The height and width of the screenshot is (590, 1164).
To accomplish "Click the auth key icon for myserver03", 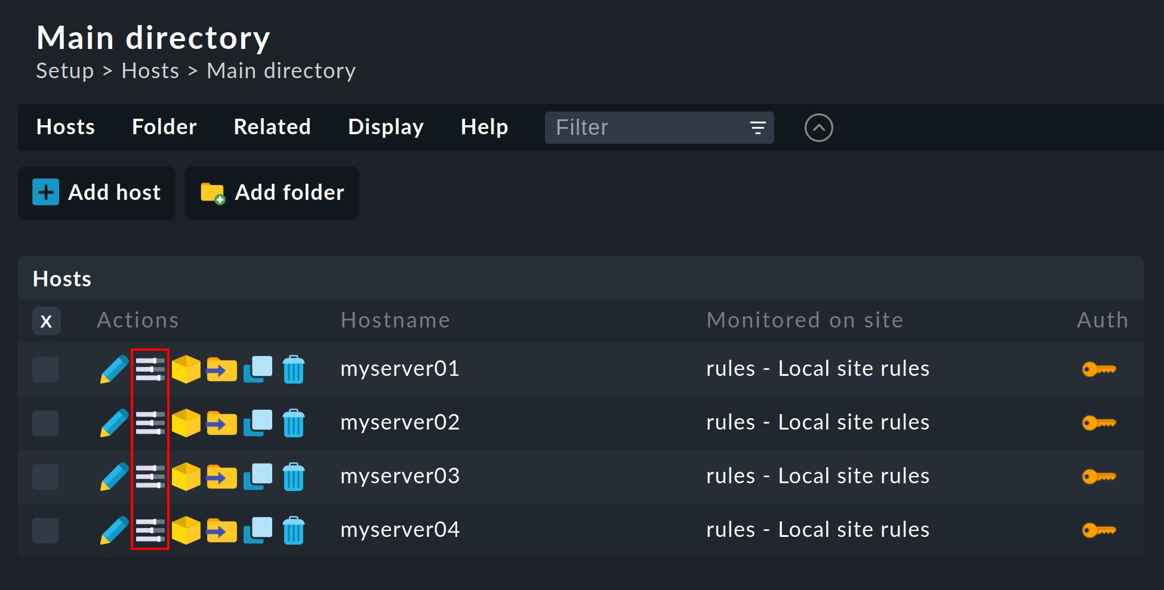I will point(1099,477).
